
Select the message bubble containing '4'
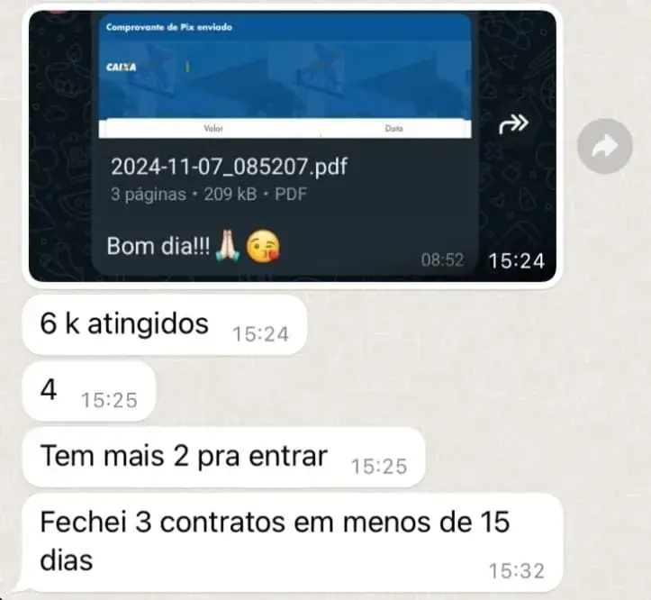[89, 391]
